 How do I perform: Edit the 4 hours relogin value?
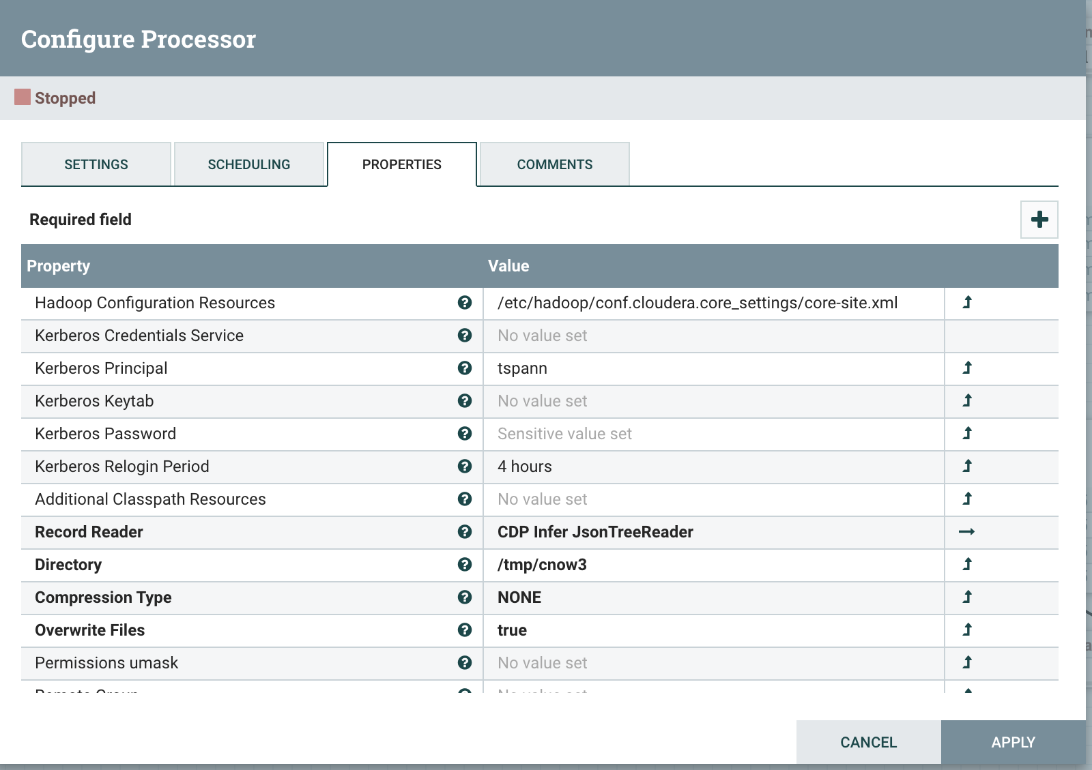point(714,467)
